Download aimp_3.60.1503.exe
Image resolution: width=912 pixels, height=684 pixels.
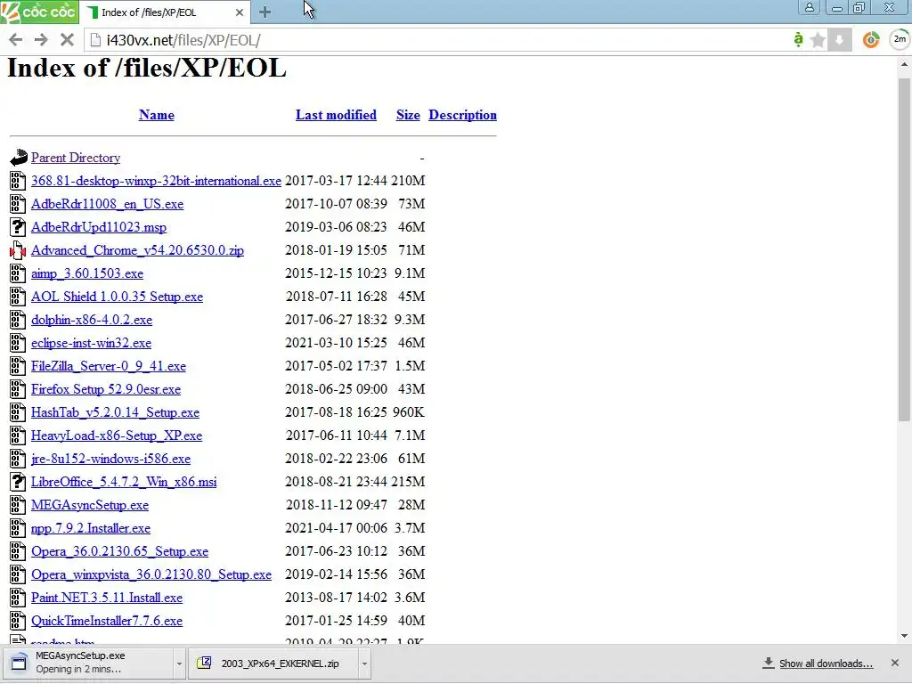87,273
